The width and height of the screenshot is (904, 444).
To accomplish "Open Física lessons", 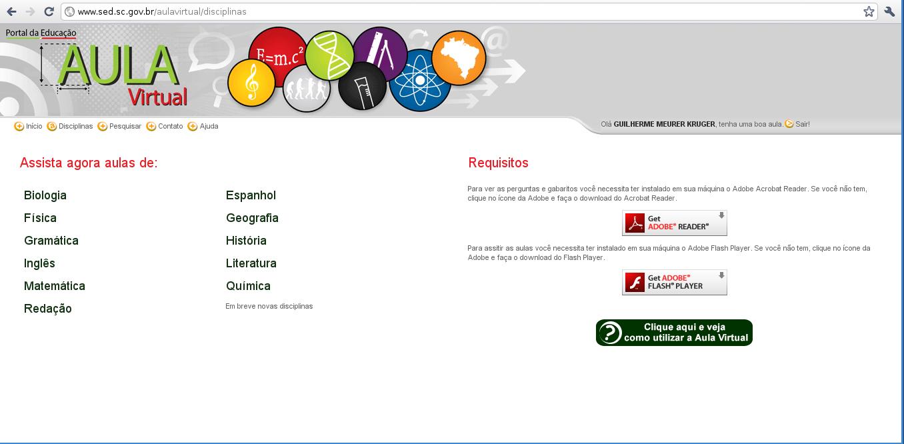I will pos(40,218).
